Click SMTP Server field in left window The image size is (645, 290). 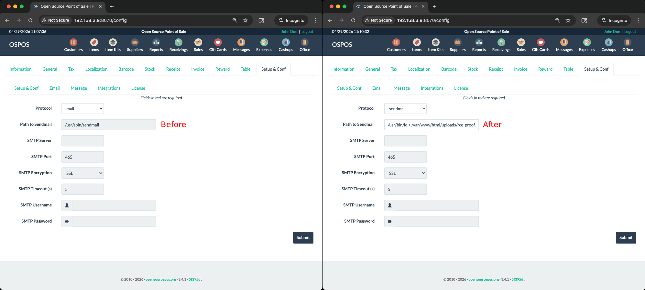(x=83, y=141)
